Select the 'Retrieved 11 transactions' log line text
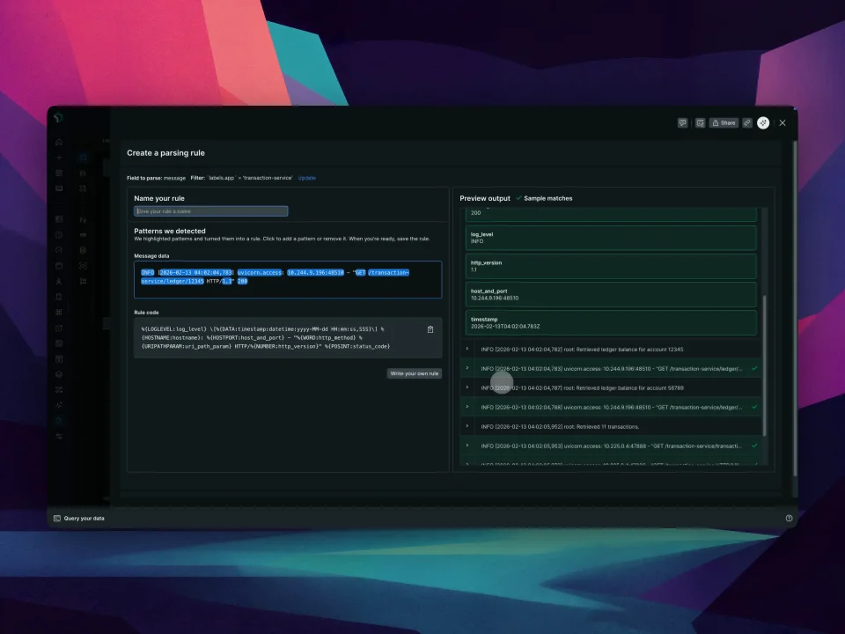The width and height of the screenshot is (845, 634). click(x=560, y=427)
